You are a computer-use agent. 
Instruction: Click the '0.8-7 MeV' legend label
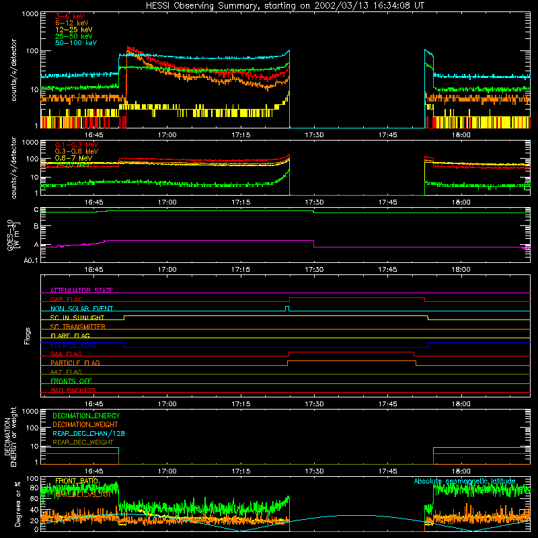[73, 158]
